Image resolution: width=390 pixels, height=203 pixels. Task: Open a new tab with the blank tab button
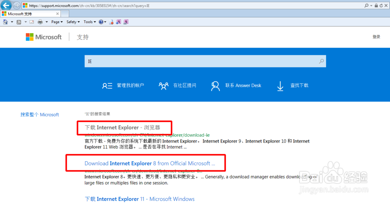[65, 14]
